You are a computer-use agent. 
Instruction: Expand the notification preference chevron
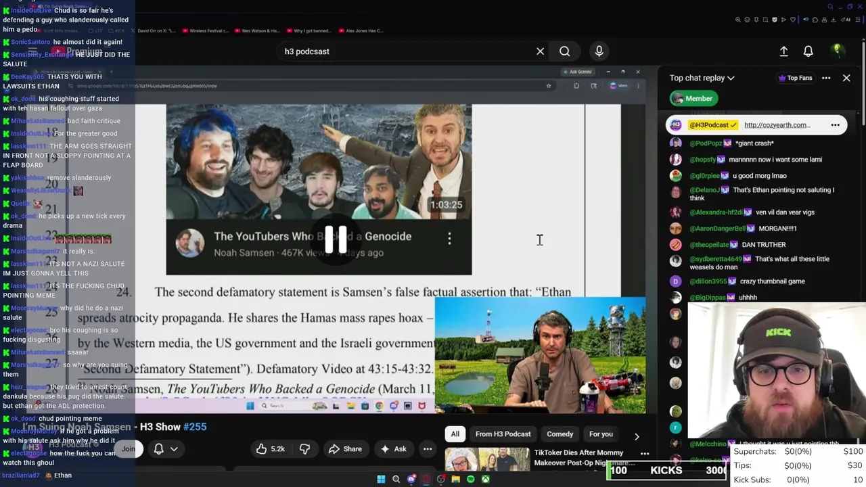tap(174, 448)
